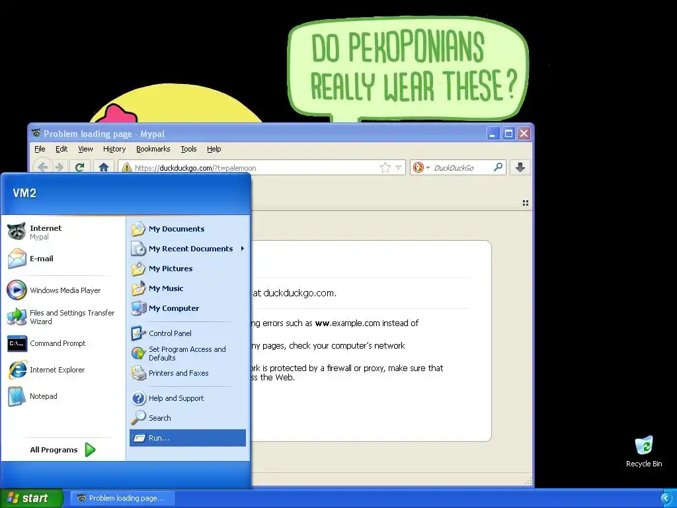Screen dimensions: 677x508
Task: Open Downloads arrow button
Action: pos(520,167)
